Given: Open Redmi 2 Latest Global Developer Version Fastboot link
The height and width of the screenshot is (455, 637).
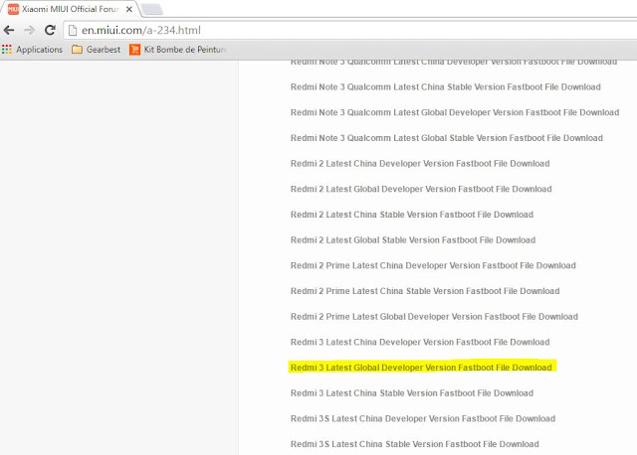Looking at the screenshot, I should 421,189.
